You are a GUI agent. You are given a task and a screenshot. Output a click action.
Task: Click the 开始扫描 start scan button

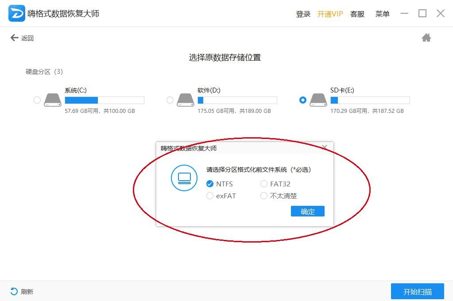417,292
